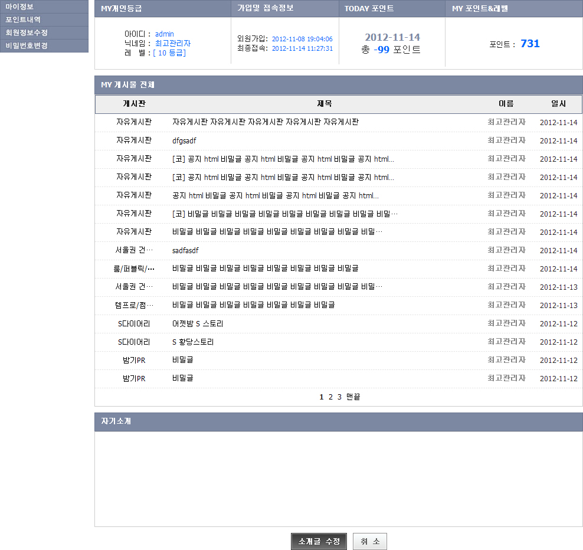
Task: Go to page 2 of posts
Action: 330,397
